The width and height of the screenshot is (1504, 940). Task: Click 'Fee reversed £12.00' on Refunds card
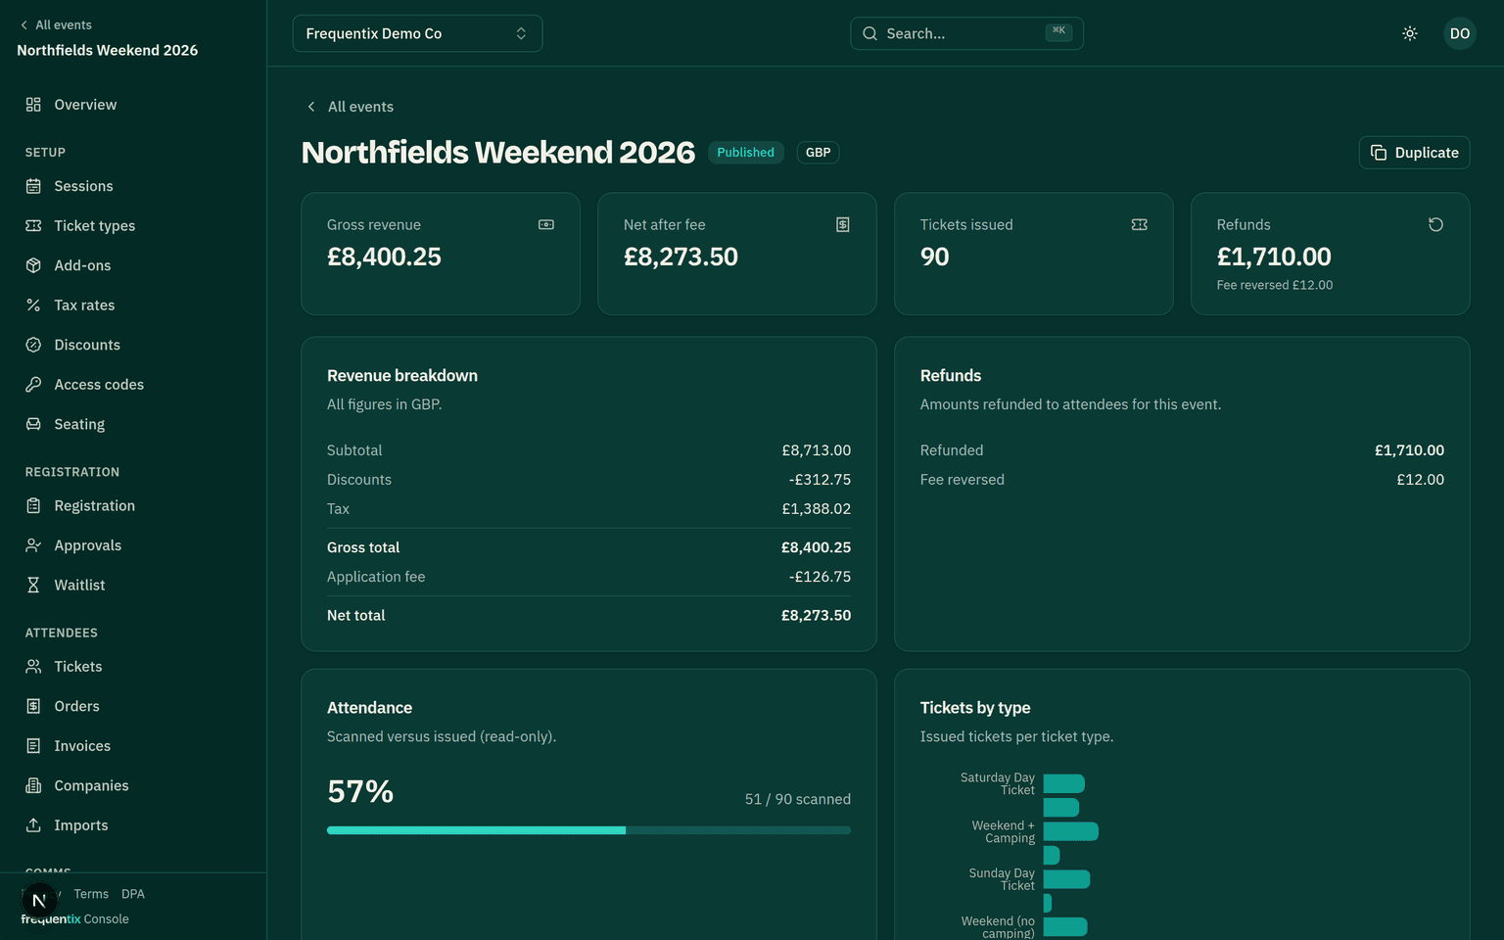tap(1275, 285)
